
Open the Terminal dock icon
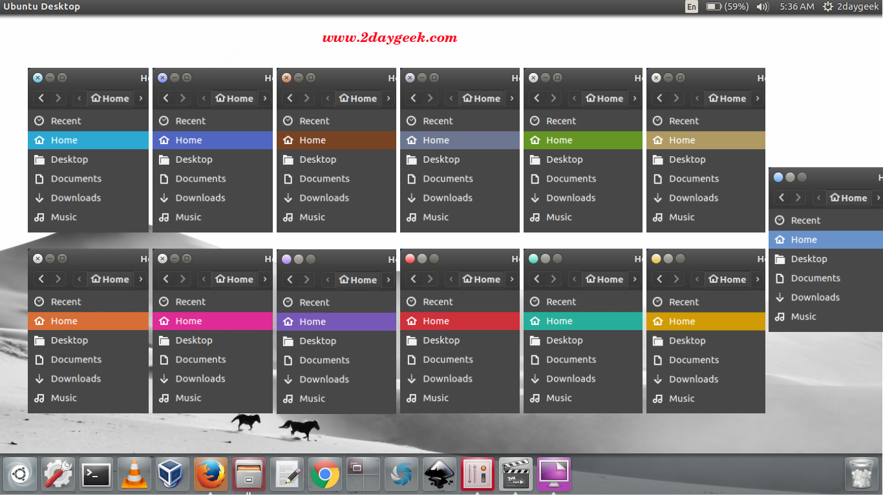point(96,475)
